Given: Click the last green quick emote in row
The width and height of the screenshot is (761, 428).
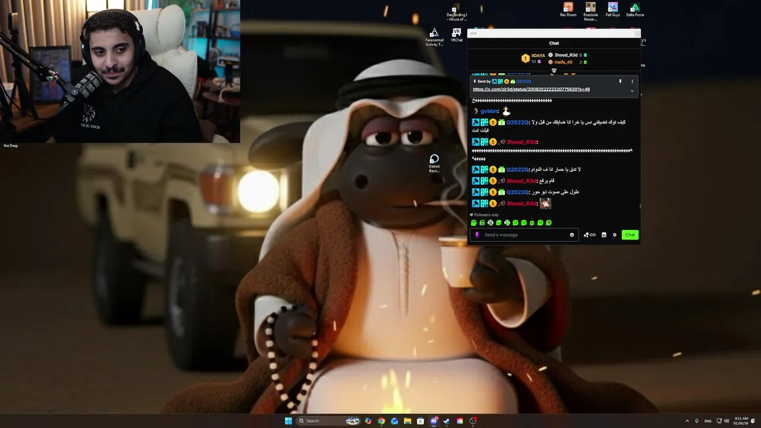Looking at the screenshot, I should pos(549,223).
